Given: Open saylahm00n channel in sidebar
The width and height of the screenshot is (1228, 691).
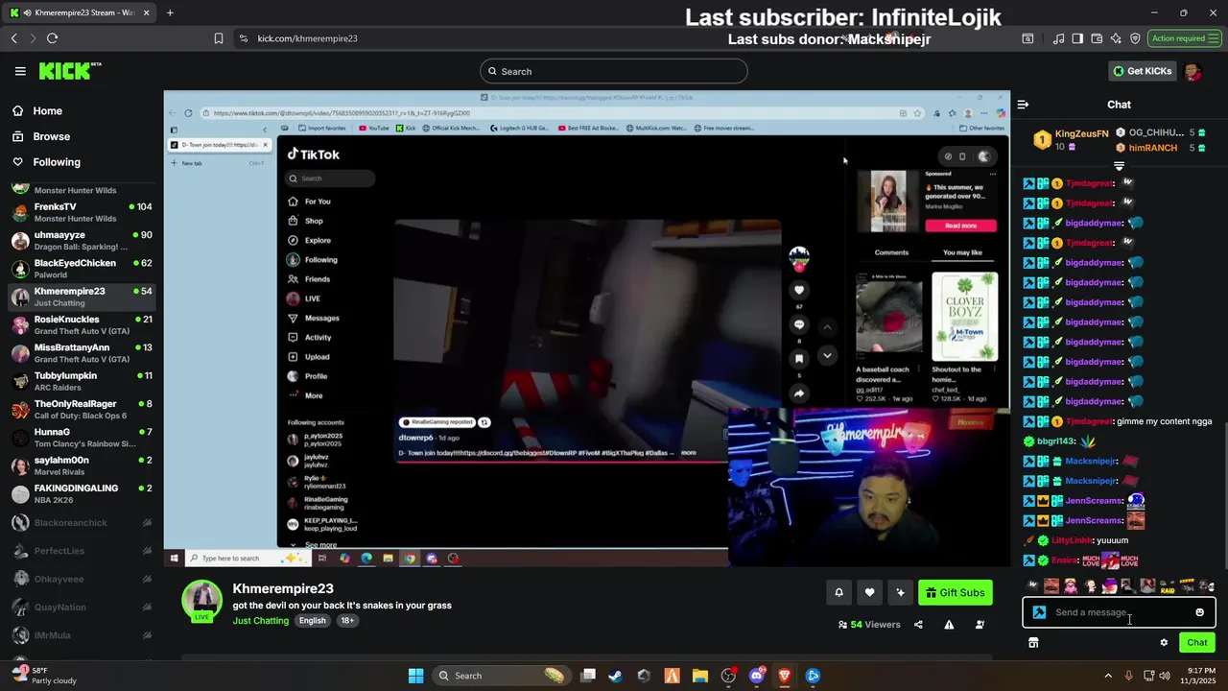Looking at the screenshot, I should pyautogui.click(x=82, y=465).
